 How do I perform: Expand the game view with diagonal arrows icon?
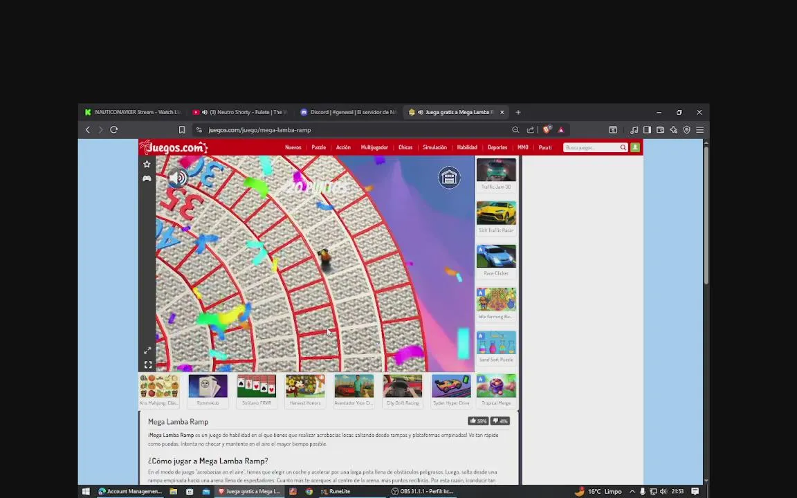(147, 350)
